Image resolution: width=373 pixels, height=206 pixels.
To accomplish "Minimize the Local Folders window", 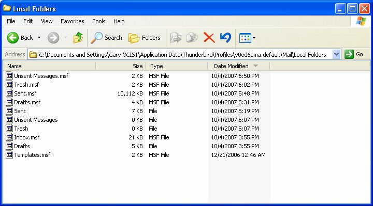I will pos(340,9).
